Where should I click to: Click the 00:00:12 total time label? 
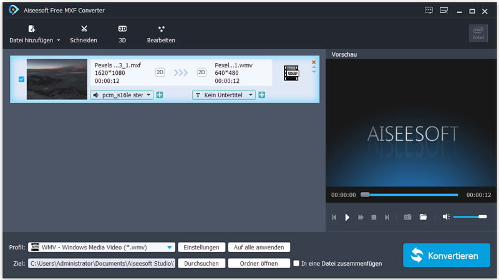click(478, 195)
